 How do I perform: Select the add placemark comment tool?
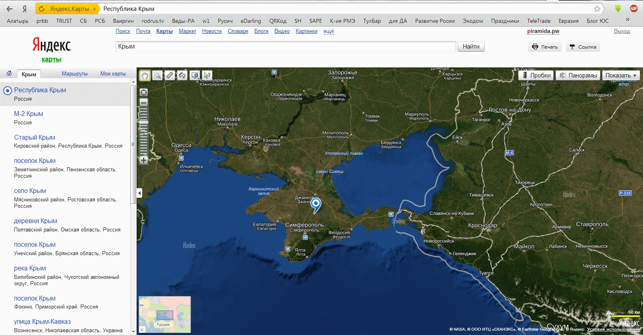coord(195,75)
